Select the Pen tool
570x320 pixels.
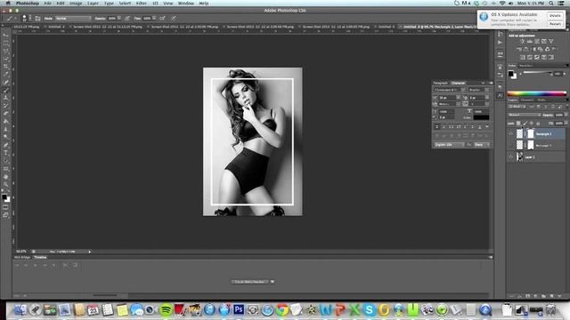6,145
